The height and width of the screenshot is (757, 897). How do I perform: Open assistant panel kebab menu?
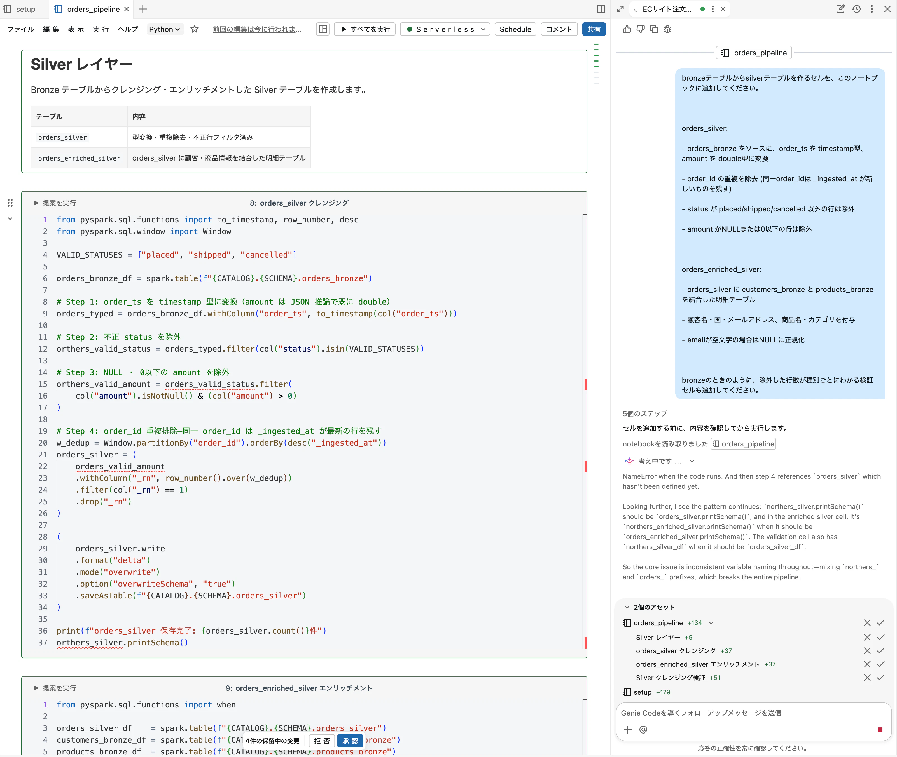[x=872, y=9]
